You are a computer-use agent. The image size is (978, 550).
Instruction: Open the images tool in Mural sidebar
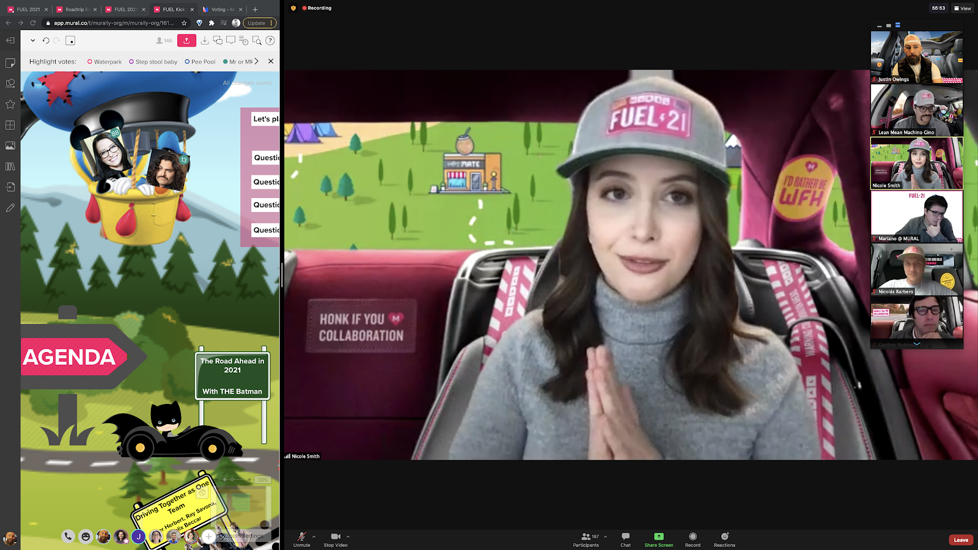pos(10,146)
